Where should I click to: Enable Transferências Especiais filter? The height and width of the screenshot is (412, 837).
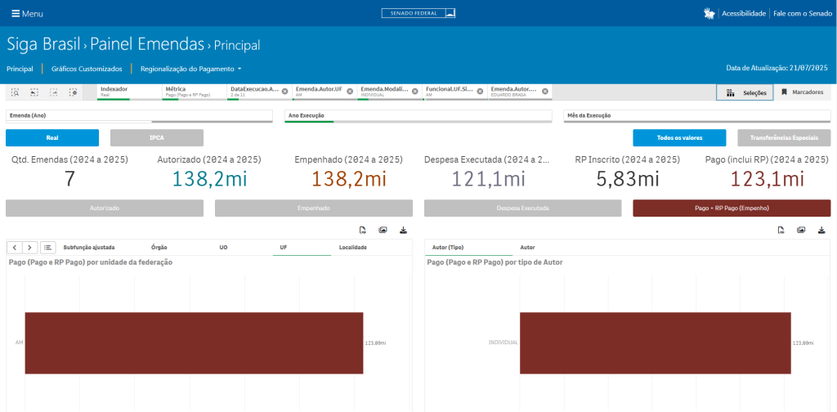point(784,138)
